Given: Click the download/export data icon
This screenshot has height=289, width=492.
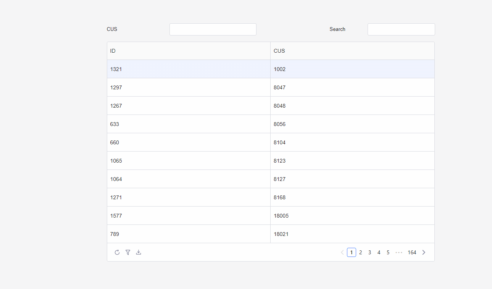Looking at the screenshot, I should click(139, 252).
